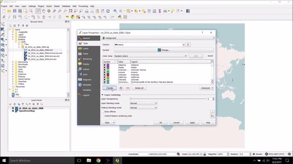Collapse the Layer rendering section
This screenshot has width=293, height=164.
[x=103, y=95]
